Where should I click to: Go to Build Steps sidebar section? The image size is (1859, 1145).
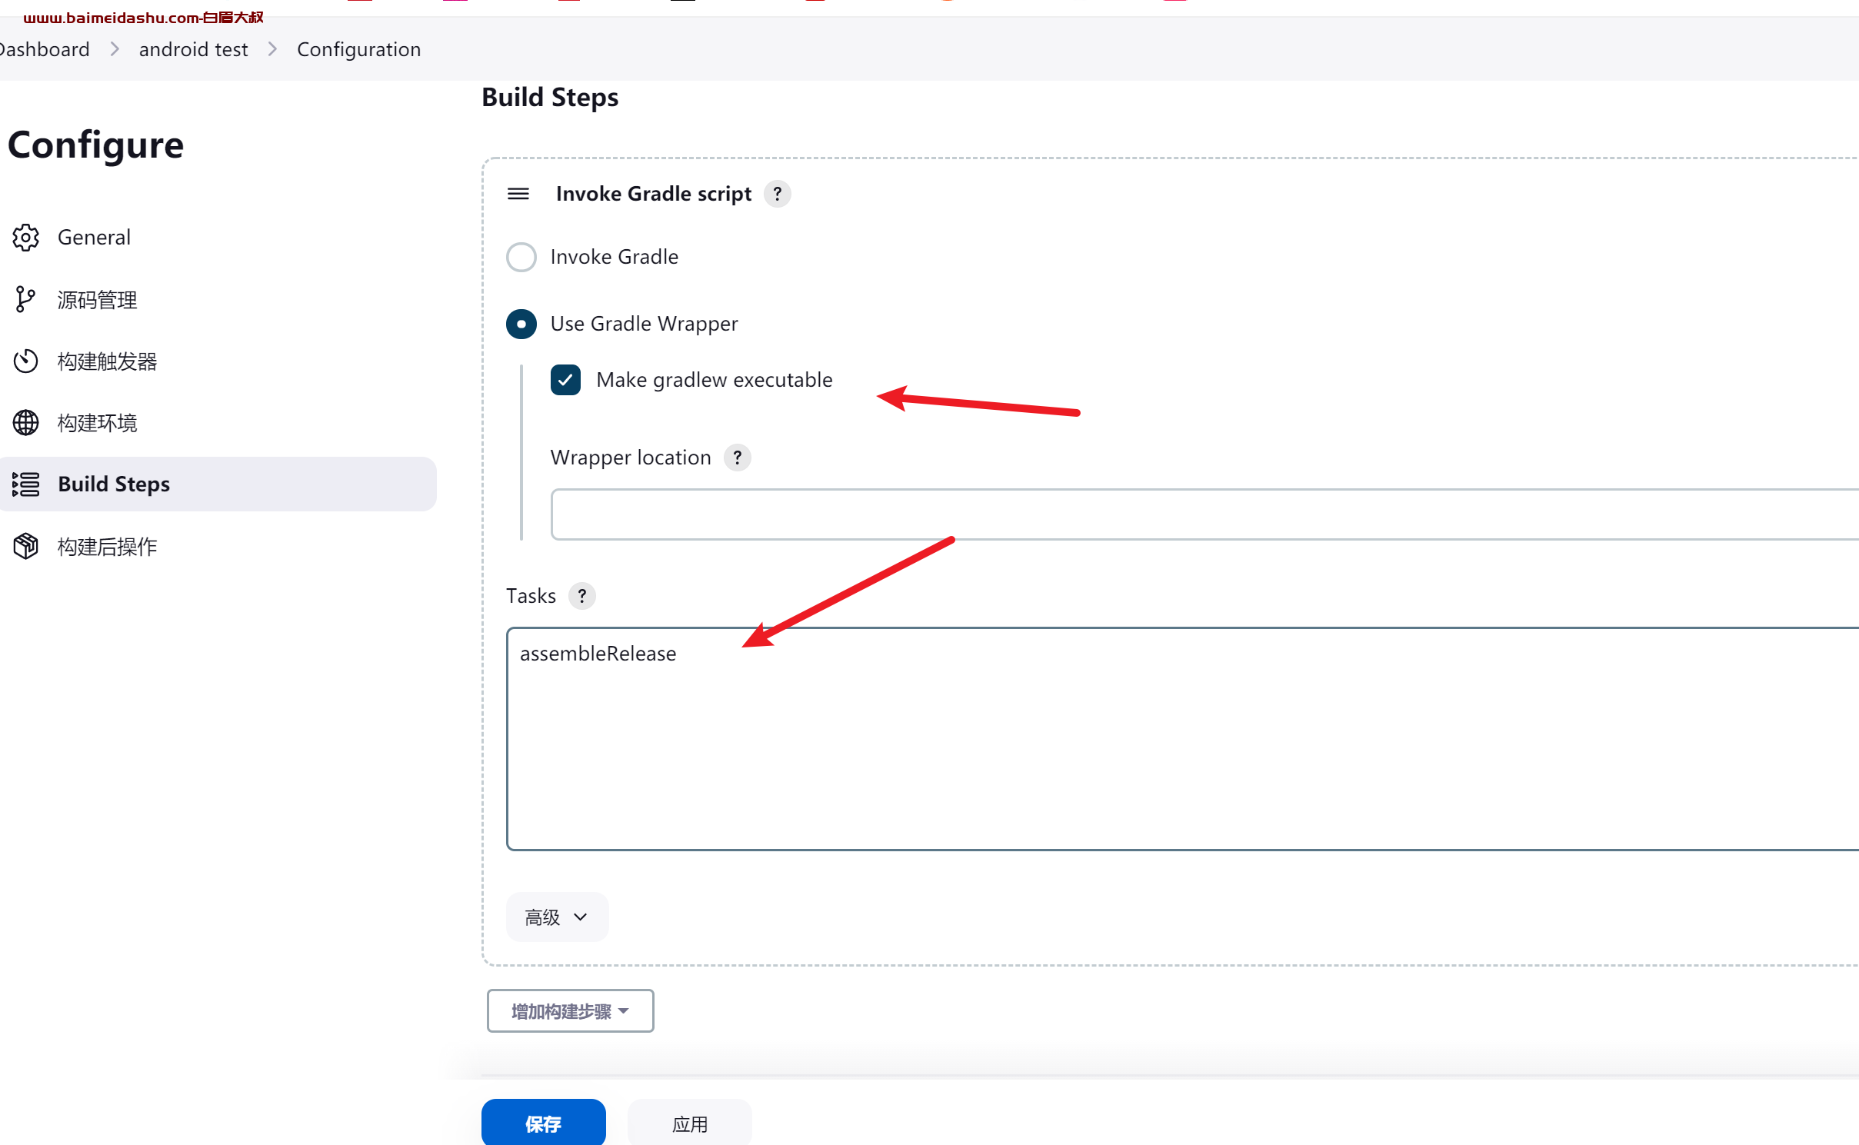coord(218,484)
